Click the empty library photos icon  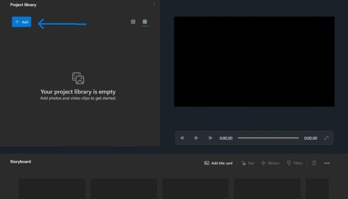coord(78,78)
